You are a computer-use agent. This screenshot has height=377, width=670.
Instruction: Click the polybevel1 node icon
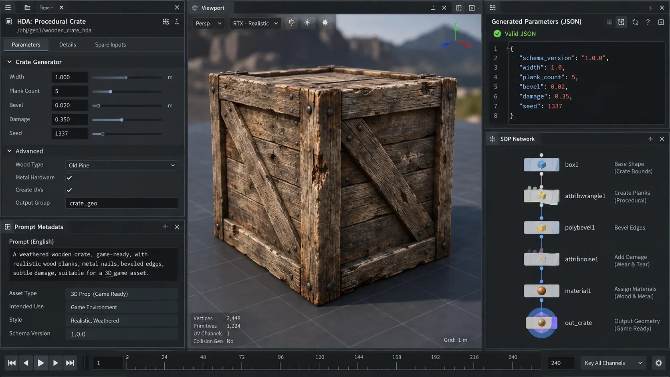[x=541, y=228]
